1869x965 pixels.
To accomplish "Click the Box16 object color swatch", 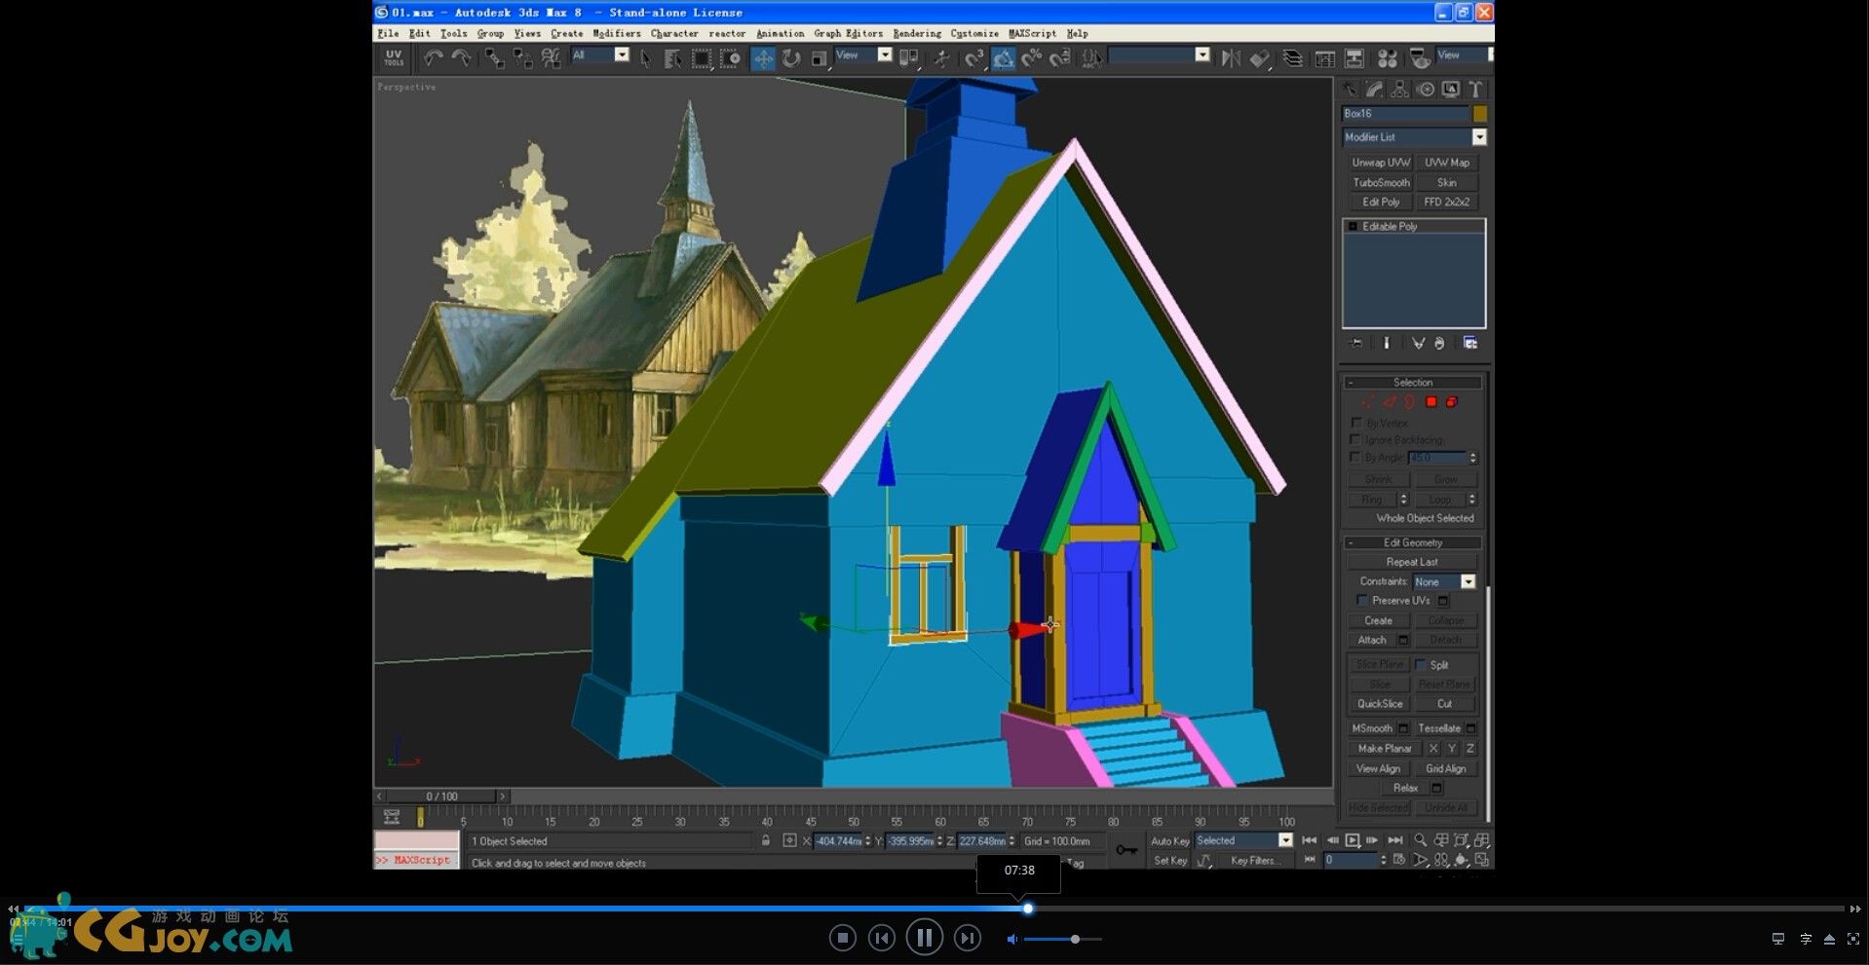I will pyautogui.click(x=1480, y=114).
